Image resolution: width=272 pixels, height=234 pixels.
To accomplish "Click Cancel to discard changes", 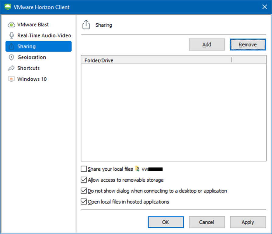I will pos(207,222).
